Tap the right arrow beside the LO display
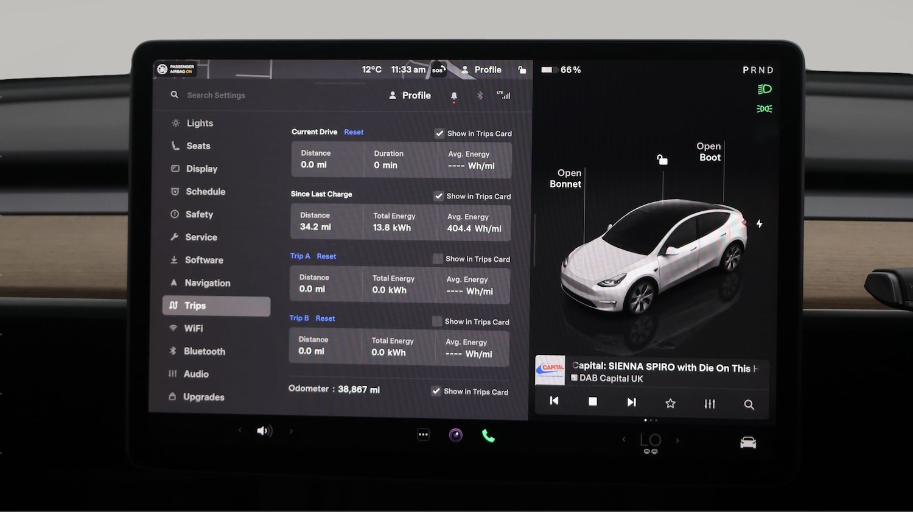Image resolution: width=913 pixels, height=512 pixels. click(677, 439)
